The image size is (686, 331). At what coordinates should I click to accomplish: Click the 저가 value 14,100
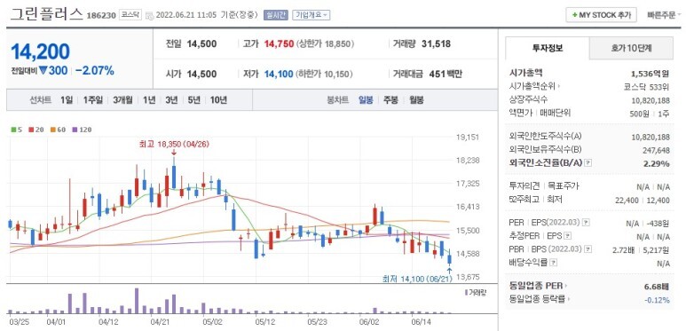click(x=279, y=74)
